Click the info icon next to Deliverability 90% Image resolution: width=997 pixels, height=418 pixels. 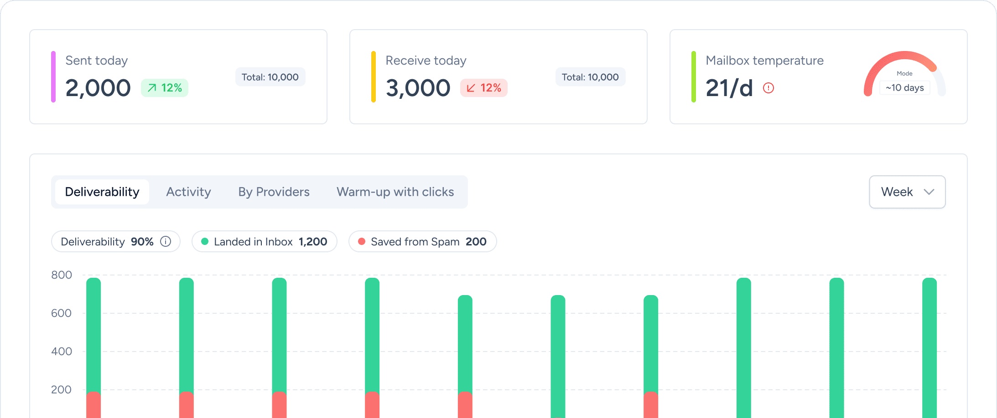pyautogui.click(x=166, y=241)
